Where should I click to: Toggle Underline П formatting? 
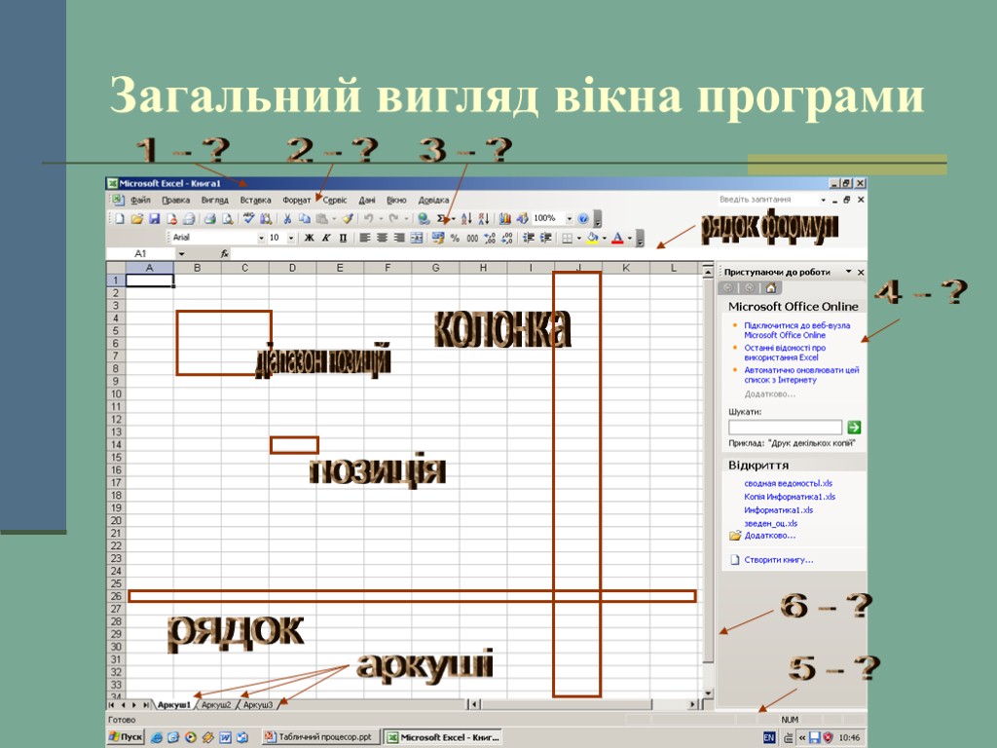click(344, 238)
